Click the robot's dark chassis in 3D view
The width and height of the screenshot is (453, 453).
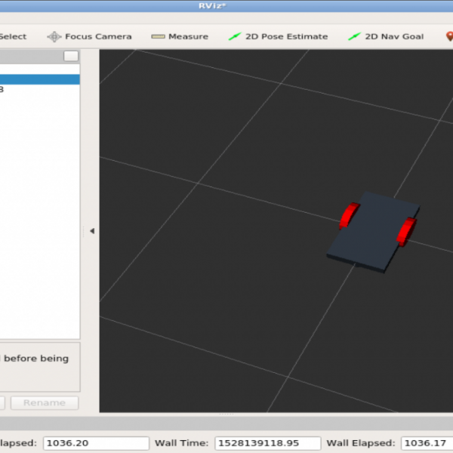pos(374,233)
